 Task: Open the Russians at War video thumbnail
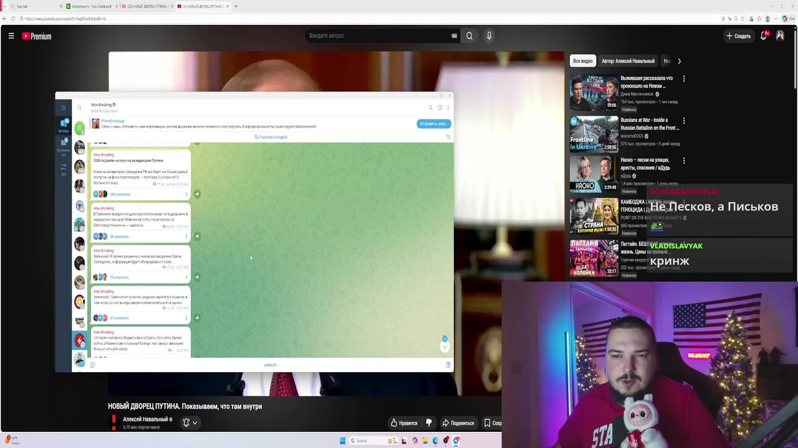point(594,134)
